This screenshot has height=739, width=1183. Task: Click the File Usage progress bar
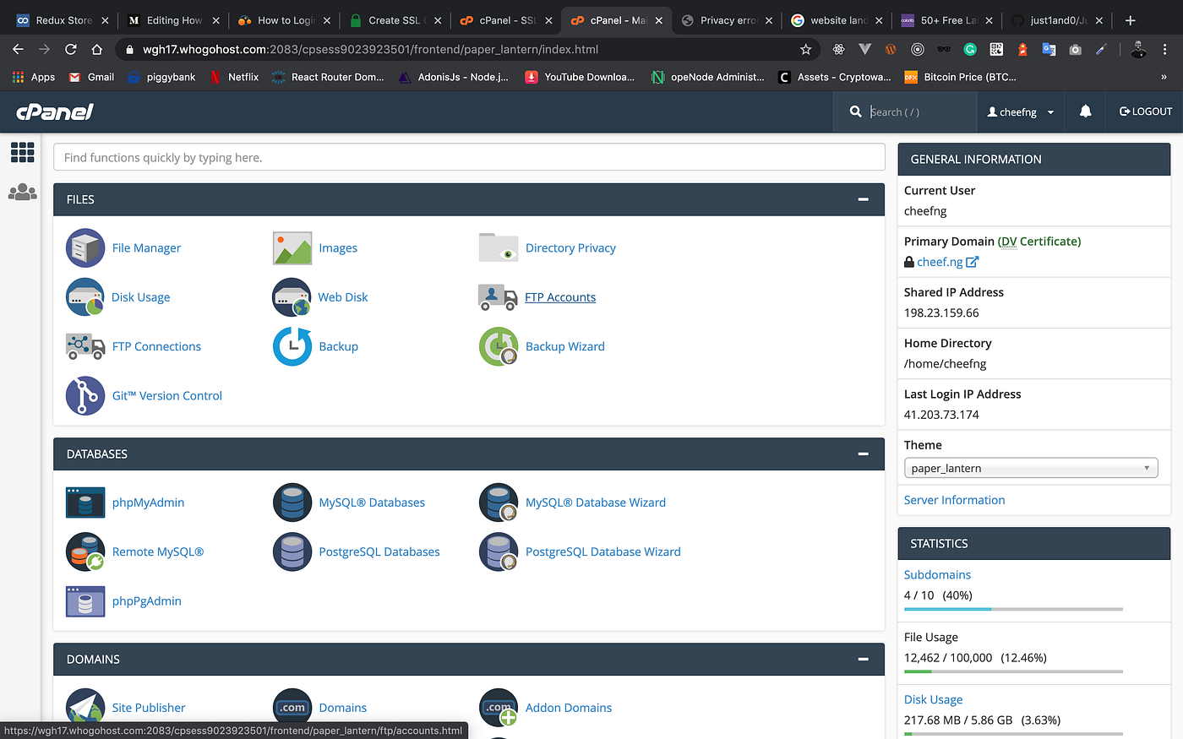pos(1013,671)
